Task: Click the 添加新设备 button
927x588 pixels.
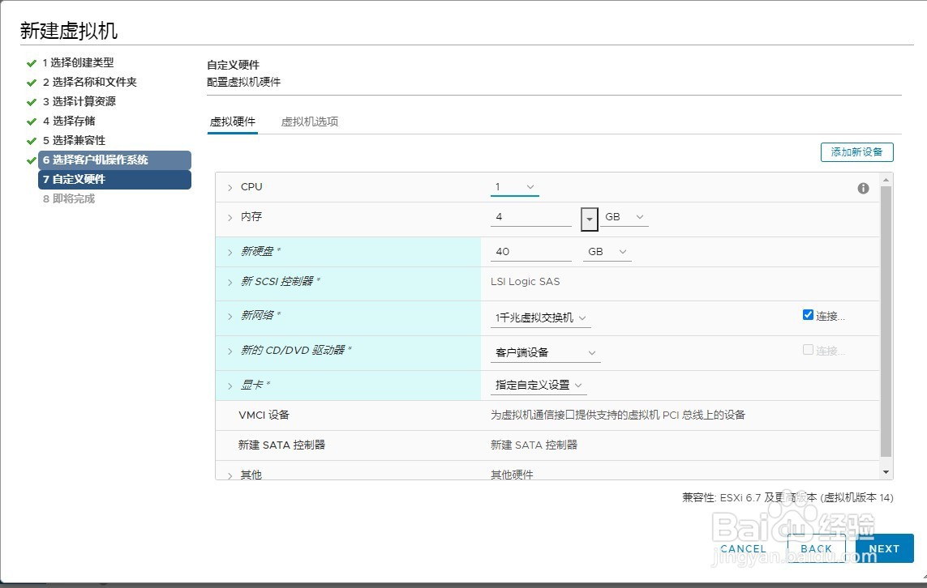Action: click(856, 151)
